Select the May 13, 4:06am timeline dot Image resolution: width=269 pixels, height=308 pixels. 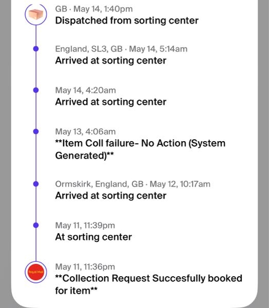tap(36, 131)
